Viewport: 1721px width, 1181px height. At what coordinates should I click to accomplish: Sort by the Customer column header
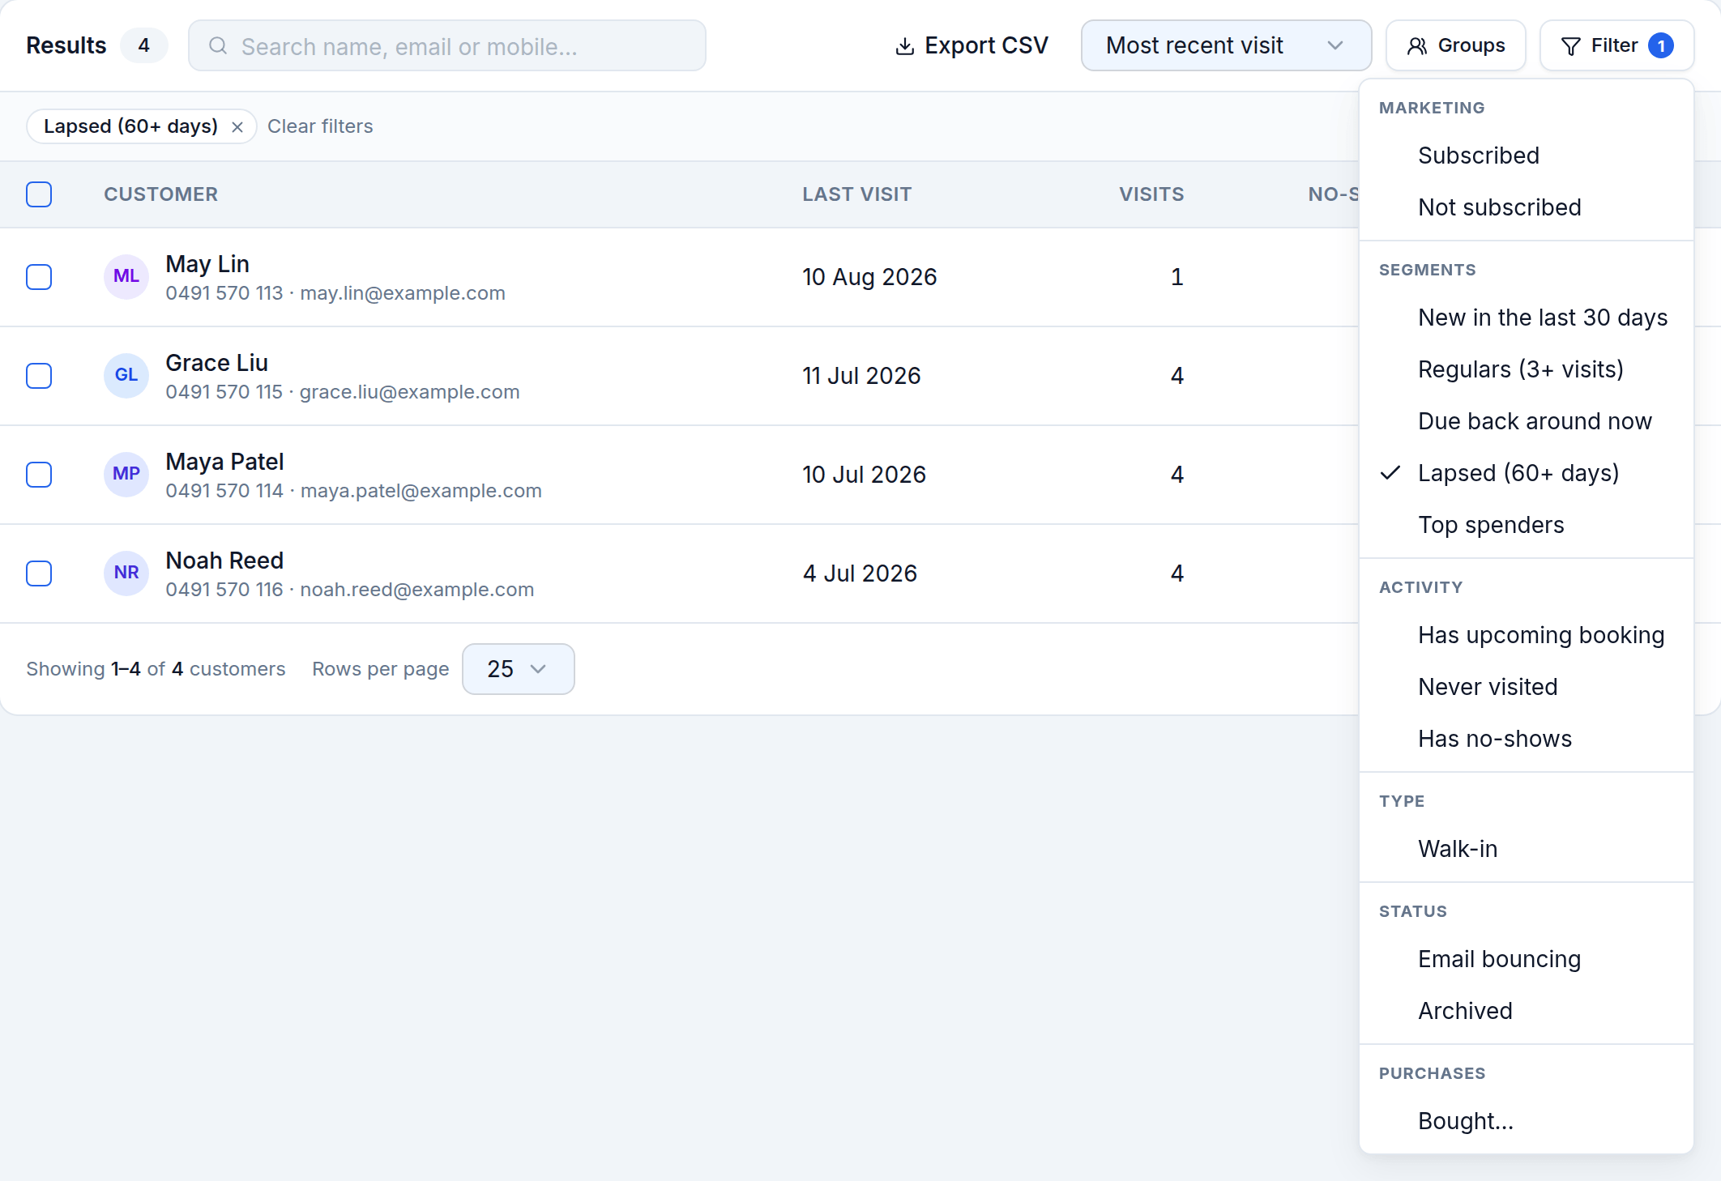point(160,194)
